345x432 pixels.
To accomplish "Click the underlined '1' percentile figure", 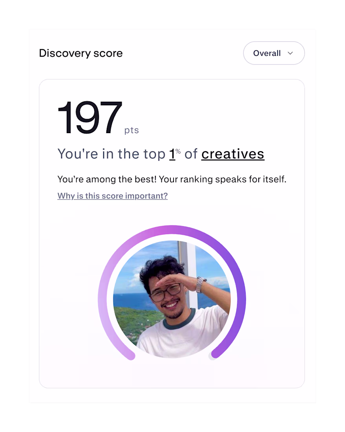I will (172, 154).
